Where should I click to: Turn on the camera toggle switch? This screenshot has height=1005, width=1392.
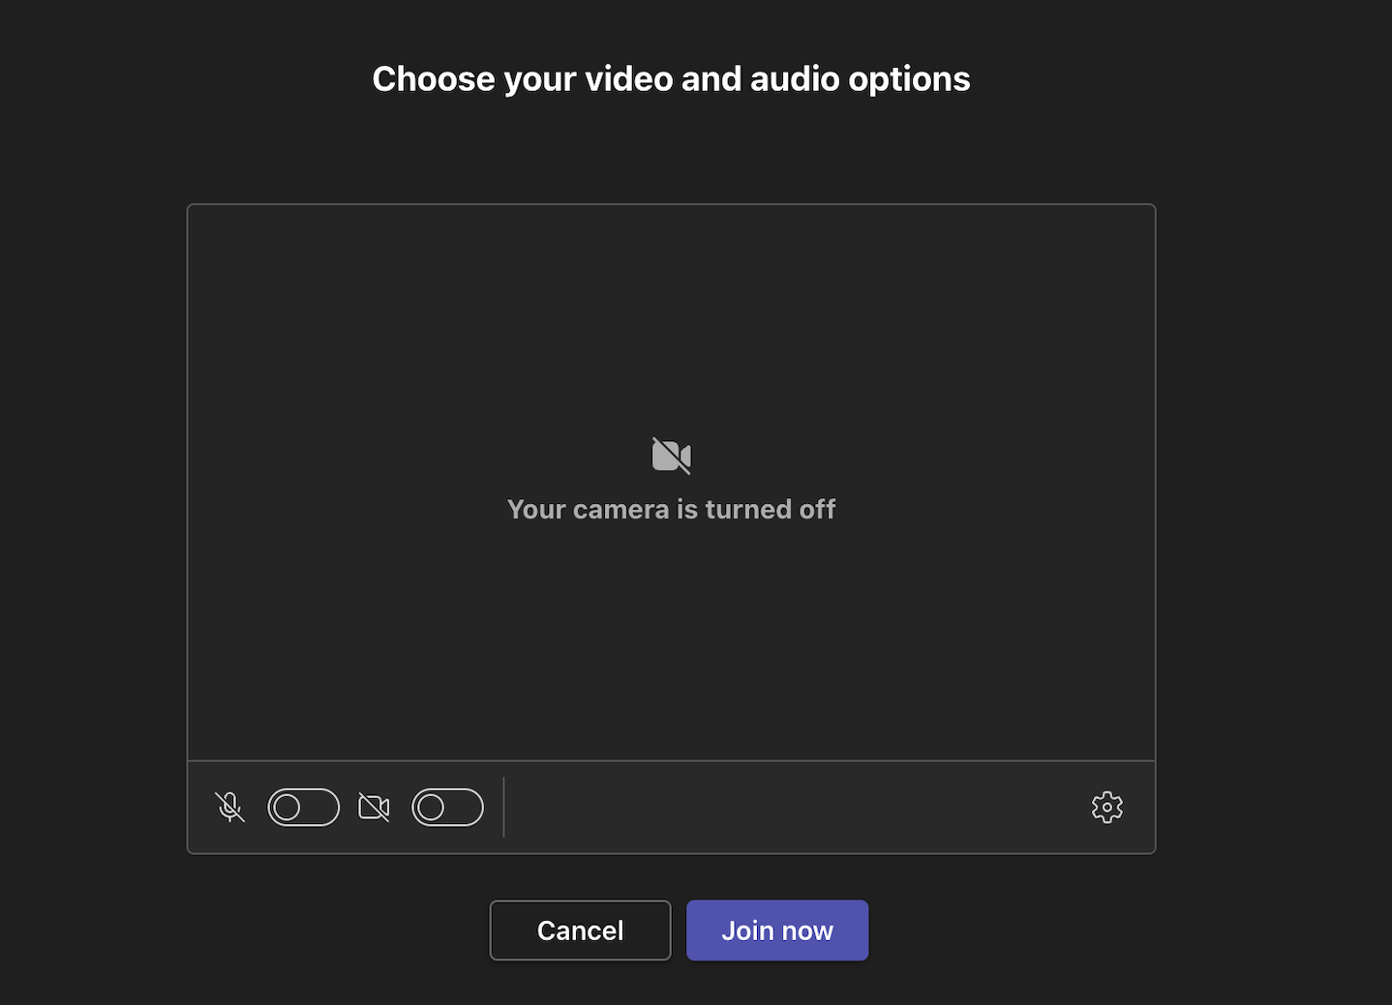coord(447,807)
